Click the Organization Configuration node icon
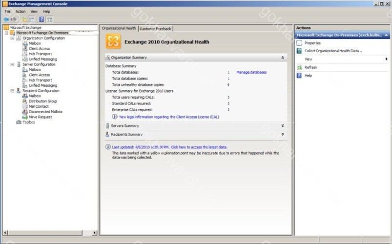This screenshot has height=244, width=392. [19, 38]
